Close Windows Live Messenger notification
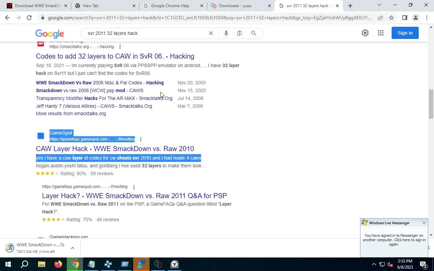 click(x=424, y=223)
